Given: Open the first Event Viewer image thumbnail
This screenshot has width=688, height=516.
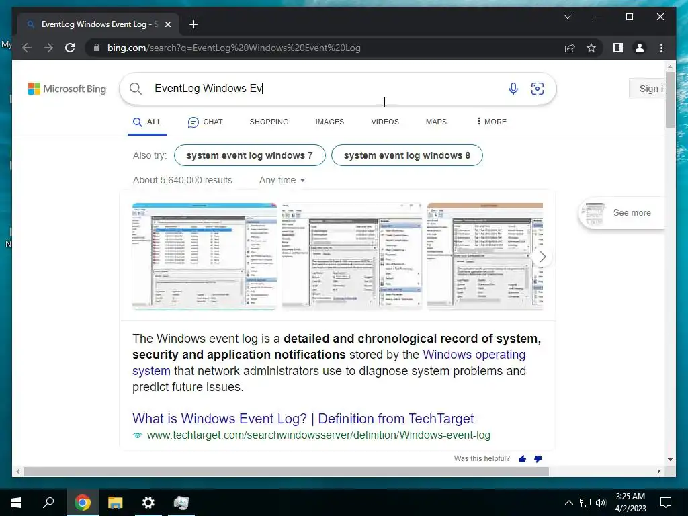Looking at the screenshot, I should [204, 257].
